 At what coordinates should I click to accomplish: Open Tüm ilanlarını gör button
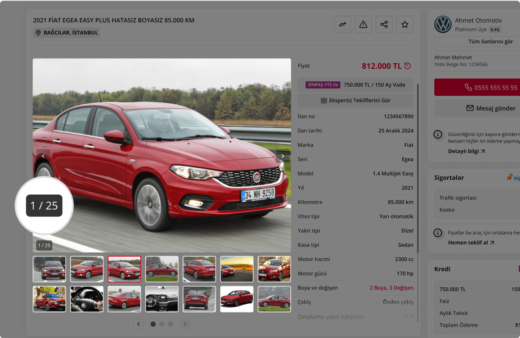click(477, 41)
